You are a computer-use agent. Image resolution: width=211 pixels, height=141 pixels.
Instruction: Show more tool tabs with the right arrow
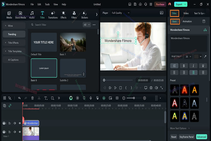point(97,14)
